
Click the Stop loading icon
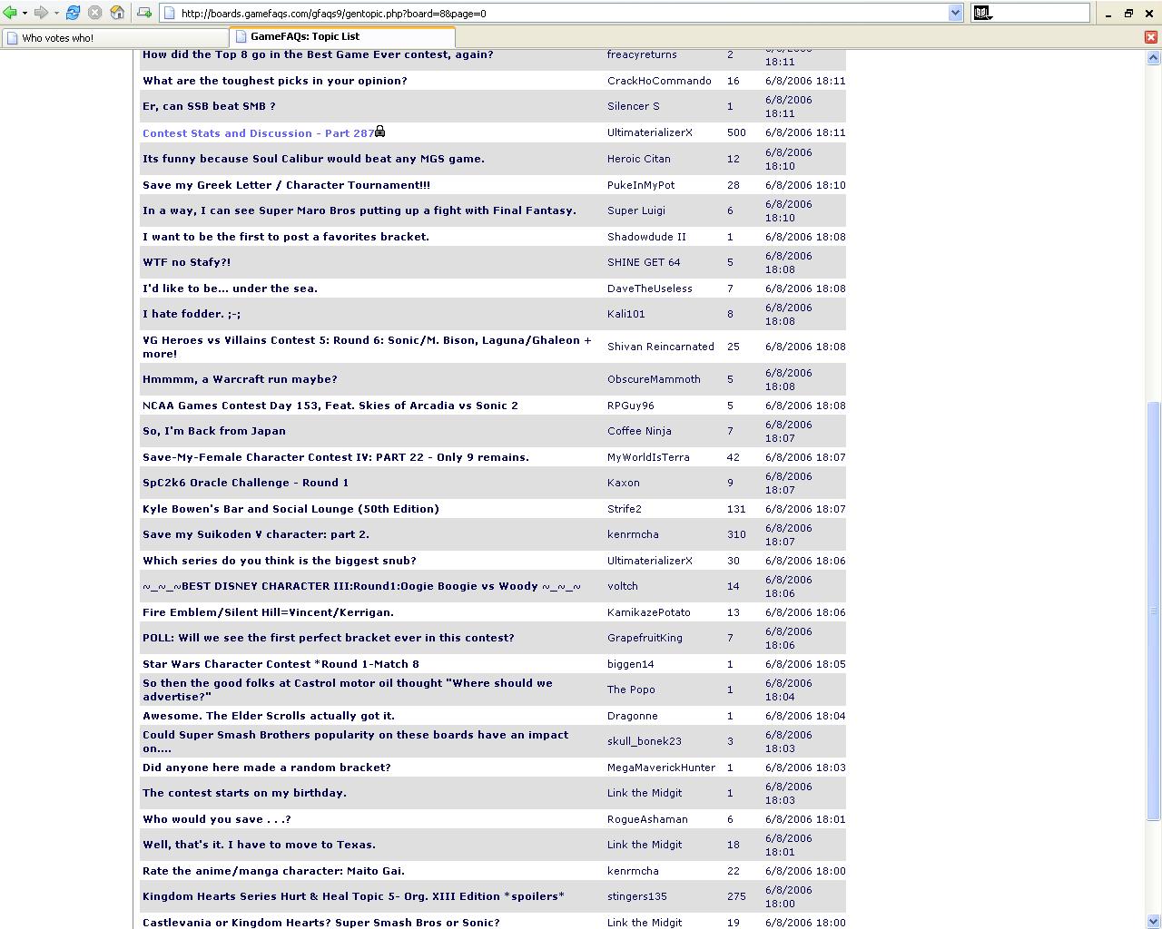tap(94, 13)
